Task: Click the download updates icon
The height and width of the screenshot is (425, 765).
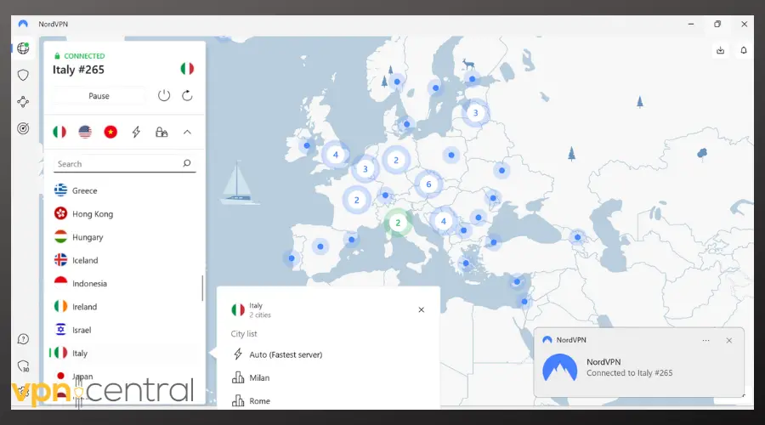Action: tap(721, 50)
